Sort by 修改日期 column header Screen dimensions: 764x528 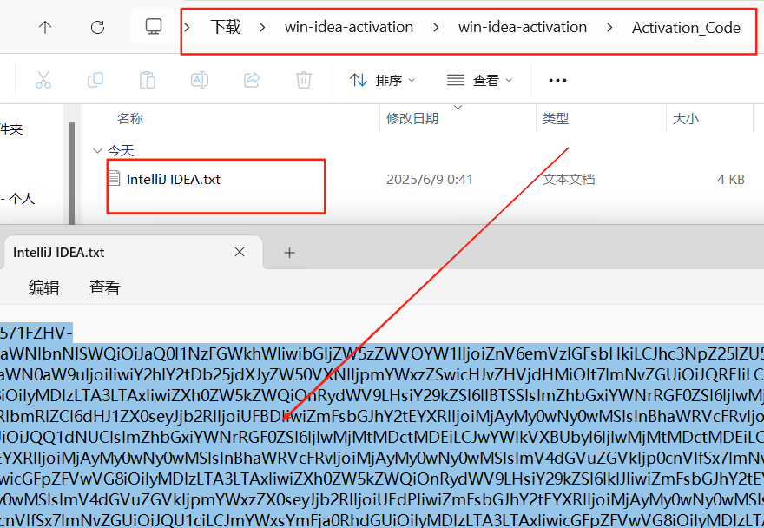coord(412,118)
